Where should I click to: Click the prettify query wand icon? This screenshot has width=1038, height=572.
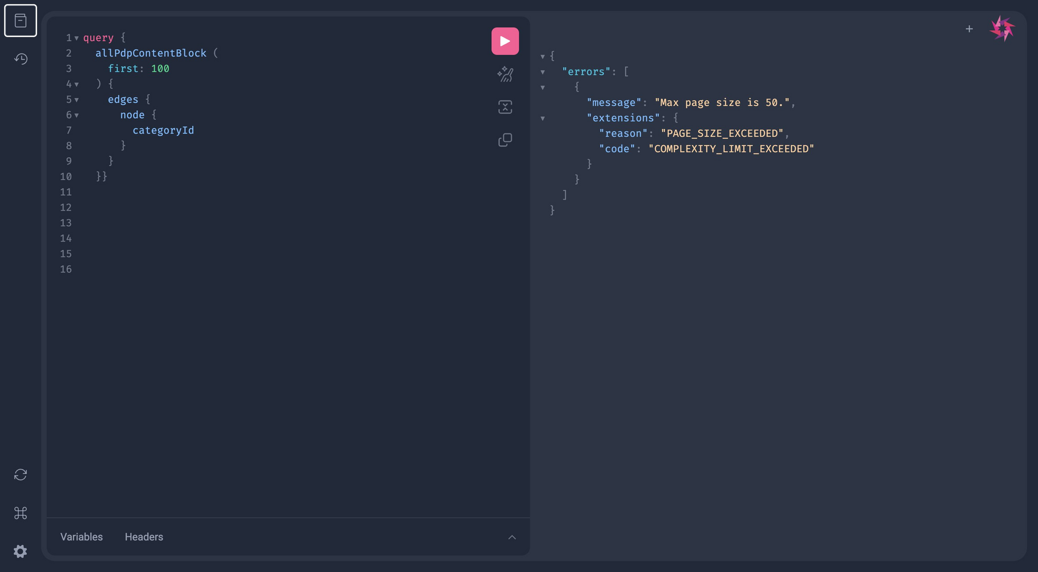[x=504, y=74]
